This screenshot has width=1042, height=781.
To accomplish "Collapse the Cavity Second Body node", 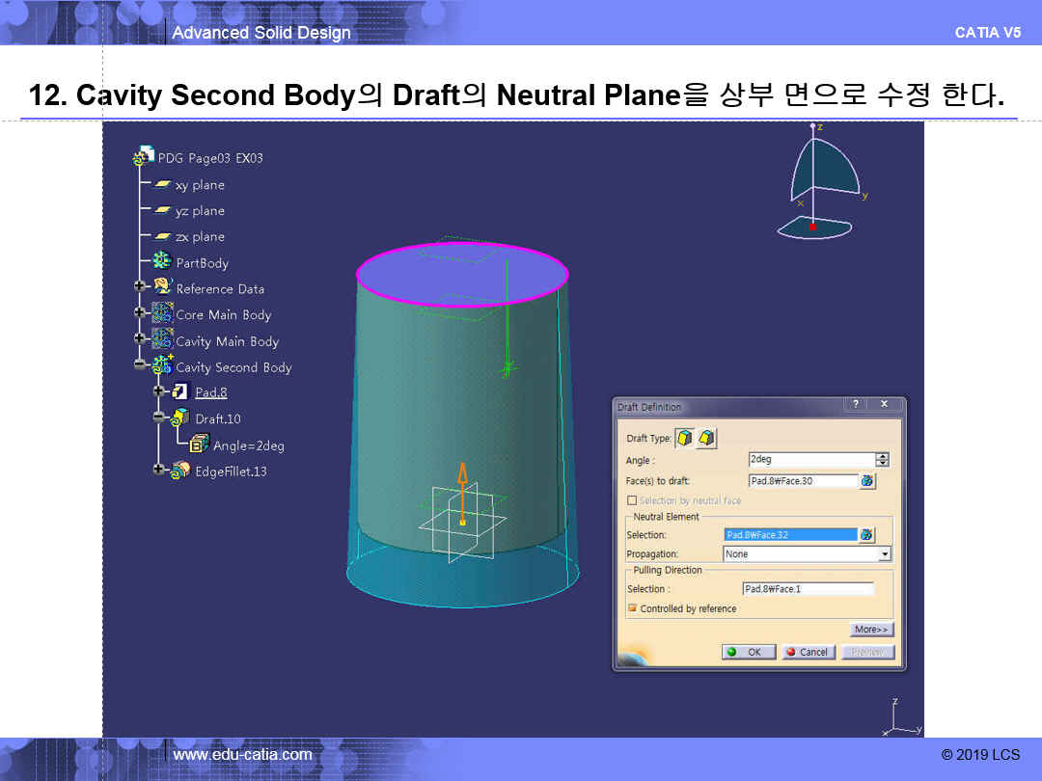I will pos(141,366).
